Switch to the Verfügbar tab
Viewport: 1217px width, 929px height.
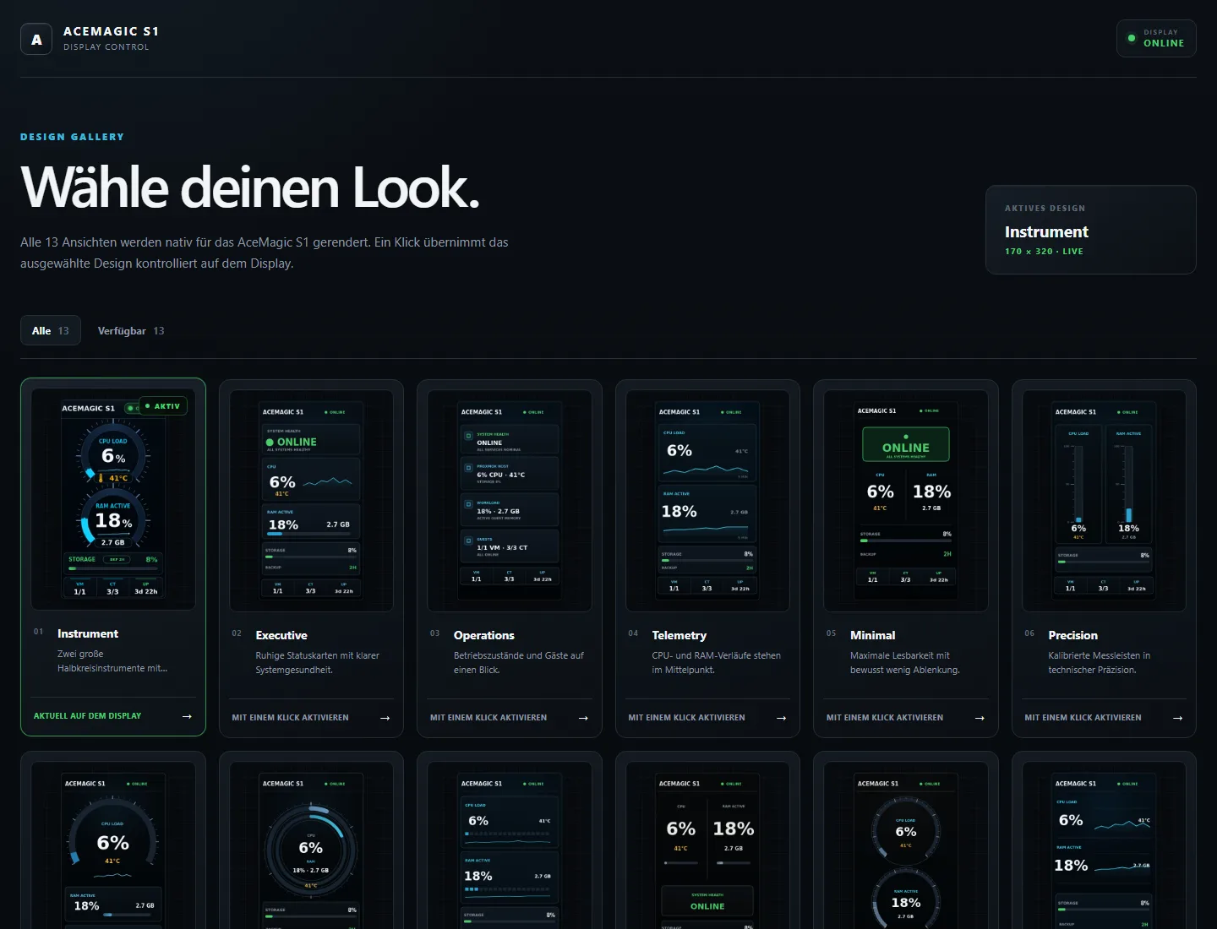tap(131, 330)
